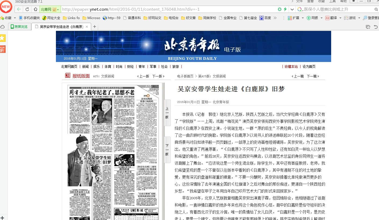Click the 电子版首页 breadcrumb link
Screen dimensions: 379x220
tap(185, 76)
